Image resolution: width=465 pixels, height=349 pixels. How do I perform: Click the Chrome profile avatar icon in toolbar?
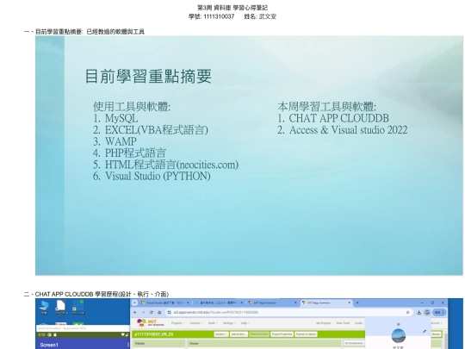coord(427,312)
